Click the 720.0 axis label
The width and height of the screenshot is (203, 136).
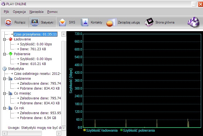tap(78, 34)
